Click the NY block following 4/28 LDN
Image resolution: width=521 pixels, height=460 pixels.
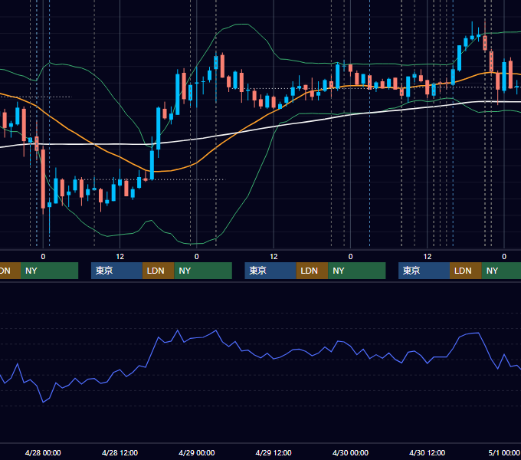203,271
